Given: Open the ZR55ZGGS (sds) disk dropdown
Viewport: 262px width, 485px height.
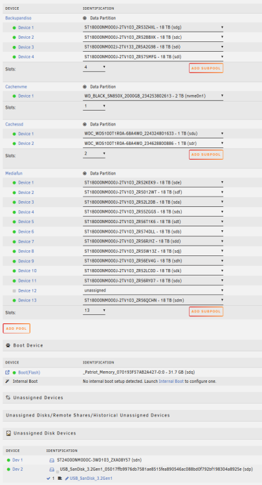Looking at the screenshot, I should 153,212.
